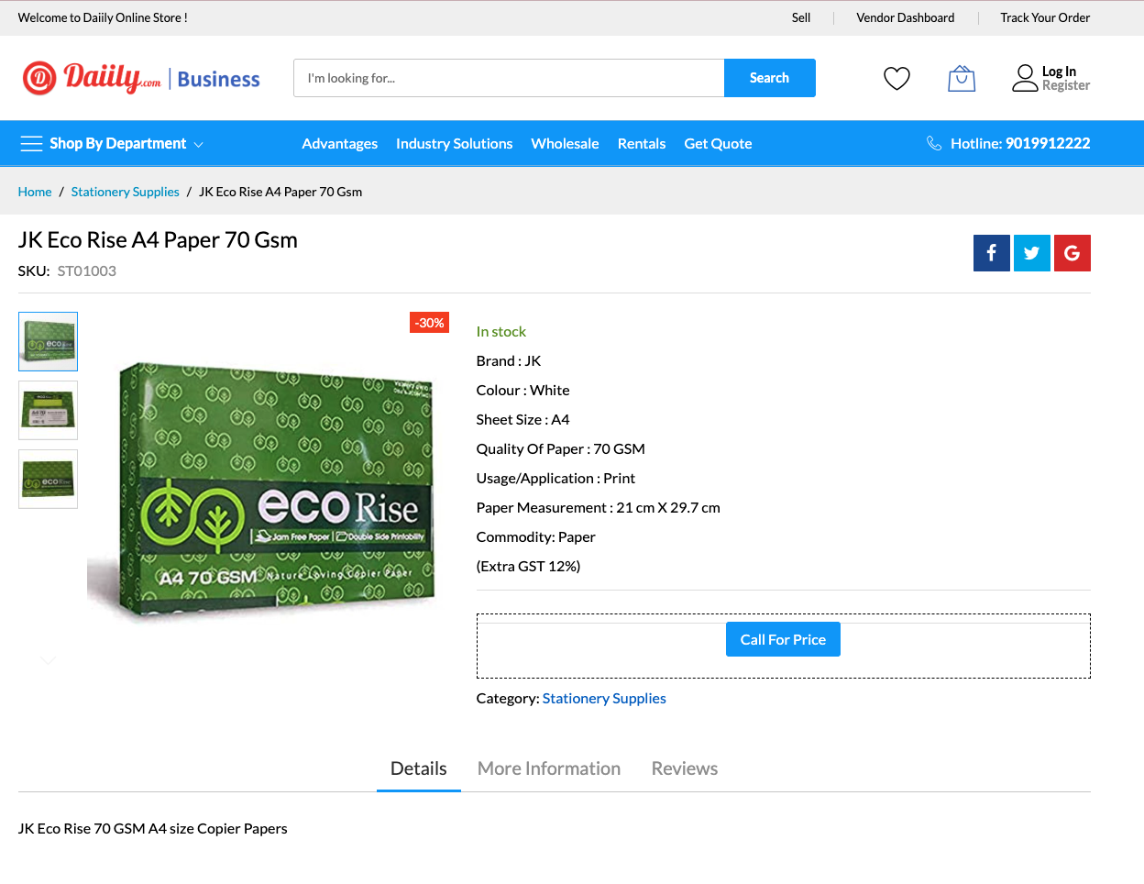Viewport: 1144px width, 884px height.
Task: Click the hamburger menu icon
Action: (32, 143)
